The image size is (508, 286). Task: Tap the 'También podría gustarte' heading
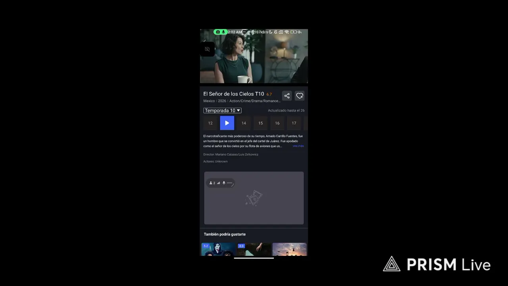[x=225, y=234]
